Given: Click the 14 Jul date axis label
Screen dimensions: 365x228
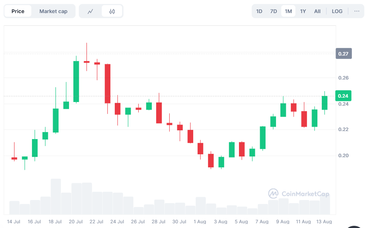Looking at the screenshot, I should [x=15, y=221].
